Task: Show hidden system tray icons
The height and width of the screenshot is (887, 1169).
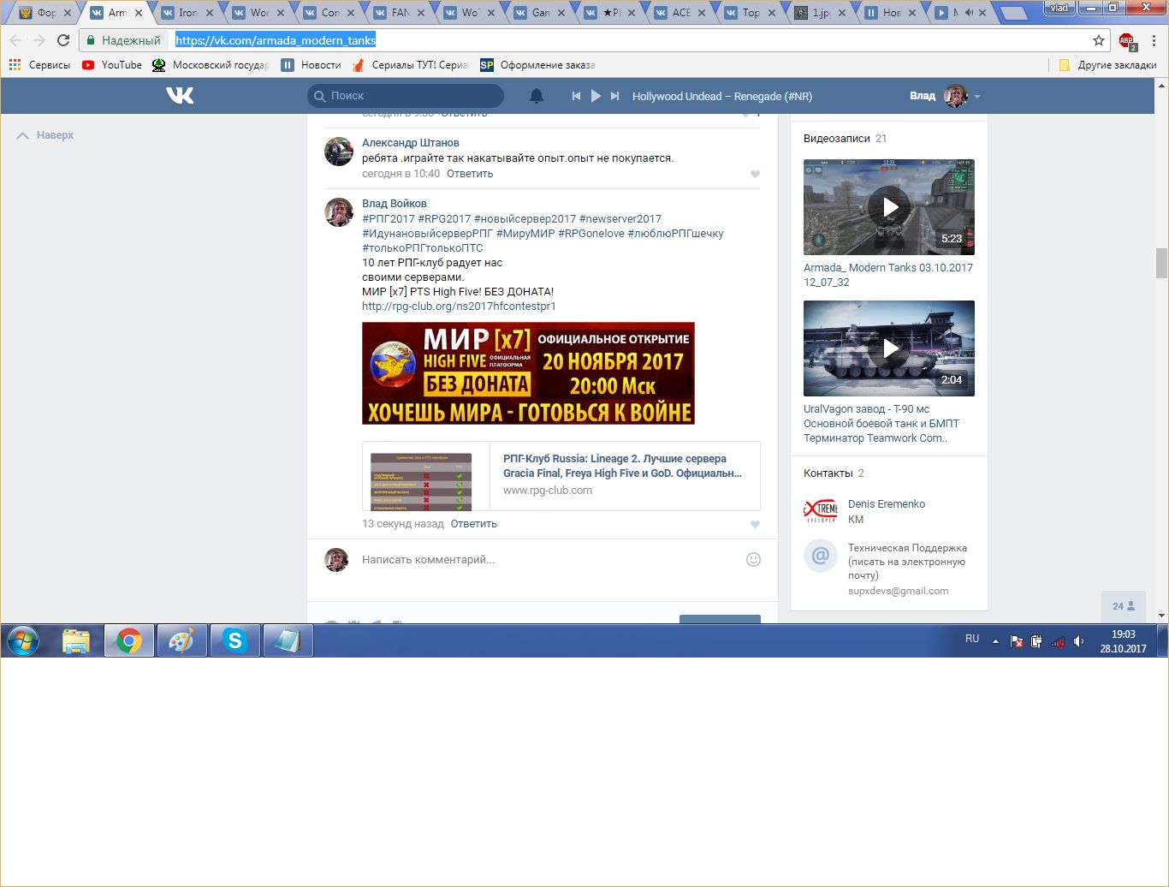Action: 995,641
